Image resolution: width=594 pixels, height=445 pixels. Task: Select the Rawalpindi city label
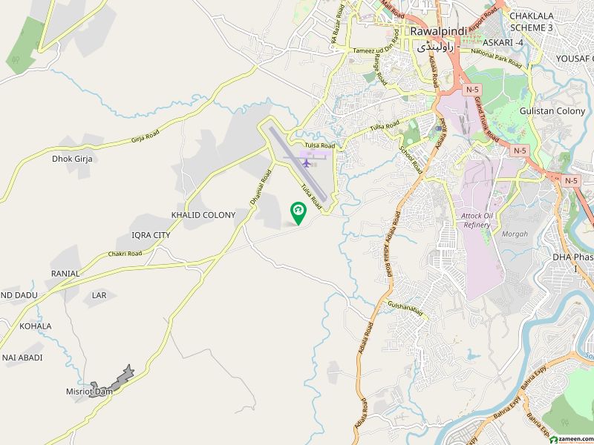click(439, 31)
